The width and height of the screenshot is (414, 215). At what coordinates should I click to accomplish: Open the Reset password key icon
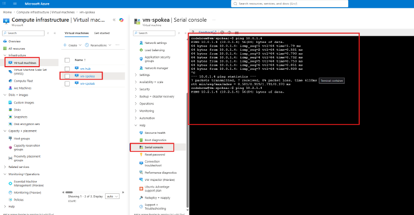pos(141,155)
